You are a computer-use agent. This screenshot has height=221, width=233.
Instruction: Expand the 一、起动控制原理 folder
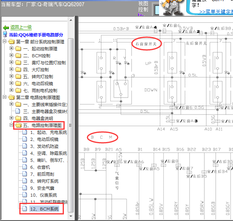(x=12, y=48)
